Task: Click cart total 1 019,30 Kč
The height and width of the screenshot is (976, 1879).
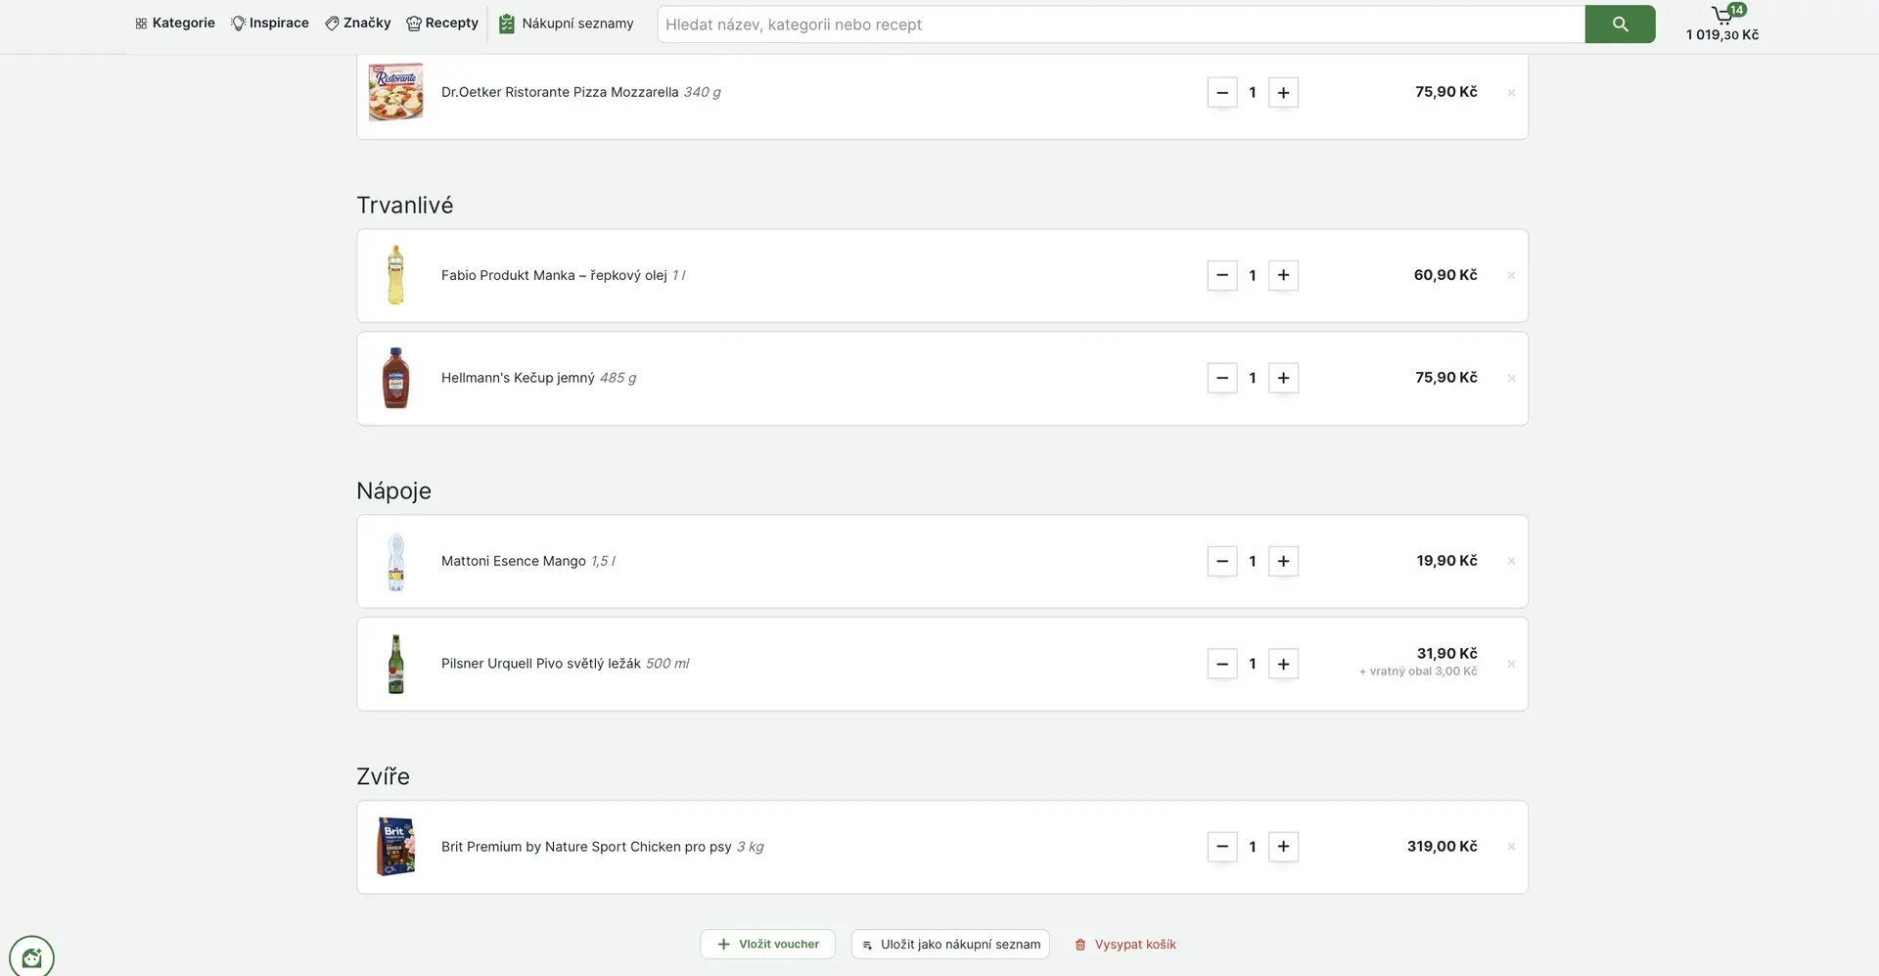Action: click(1722, 35)
